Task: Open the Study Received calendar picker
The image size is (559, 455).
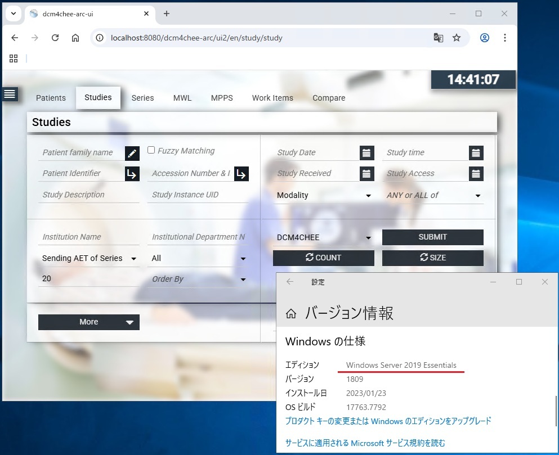Action: [x=366, y=174]
